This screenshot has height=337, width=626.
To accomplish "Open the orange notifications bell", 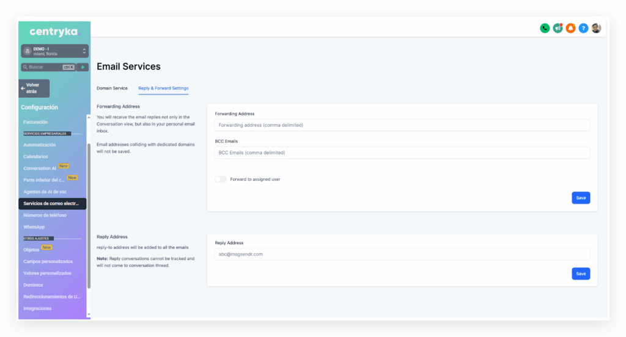I will coord(570,28).
